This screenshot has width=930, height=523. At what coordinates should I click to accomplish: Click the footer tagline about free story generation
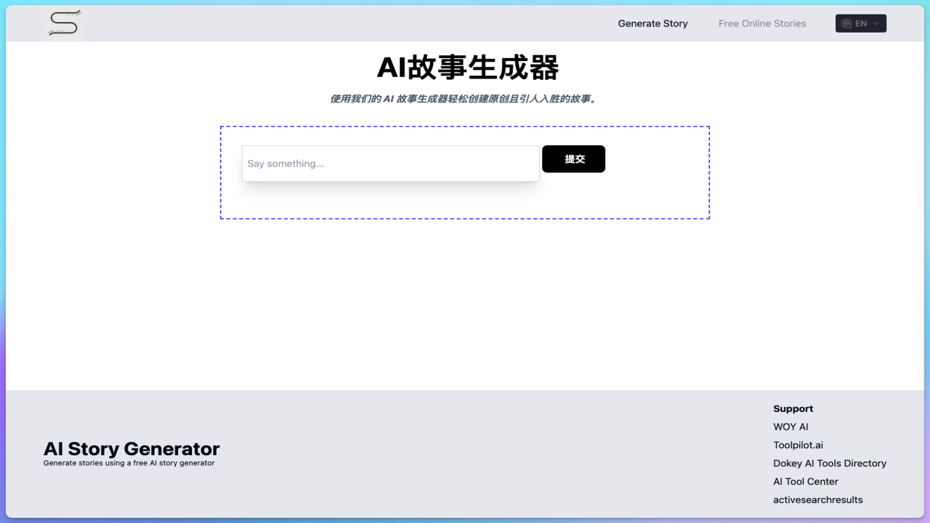pyautogui.click(x=128, y=463)
